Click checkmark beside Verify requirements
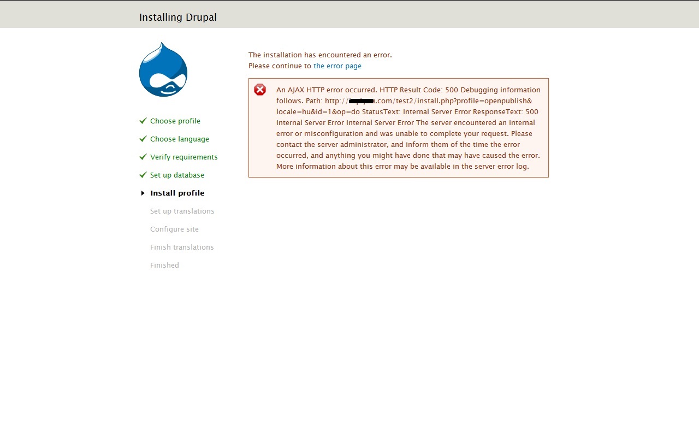Viewport: 699px width, 437px height. (x=143, y=157)
